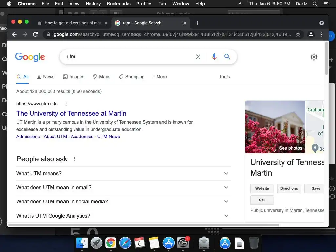Open the About UTM sitelink
The height and width of the screenshot is (252, 336).
55,137
